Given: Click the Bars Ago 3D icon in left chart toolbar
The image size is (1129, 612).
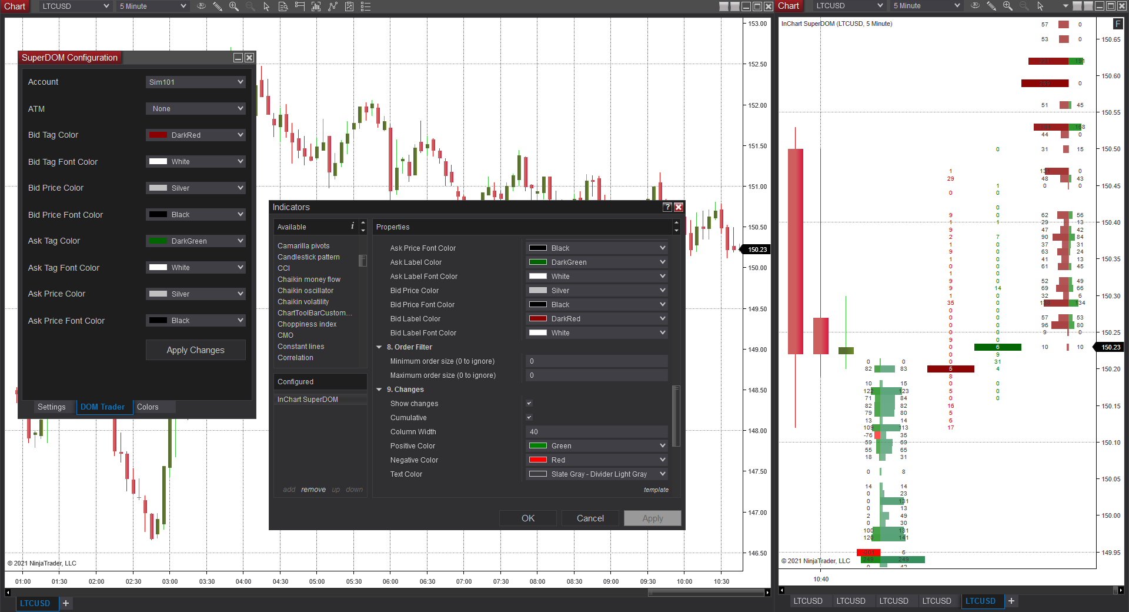Looking at the screenshot, I should [x=201, y=6].
